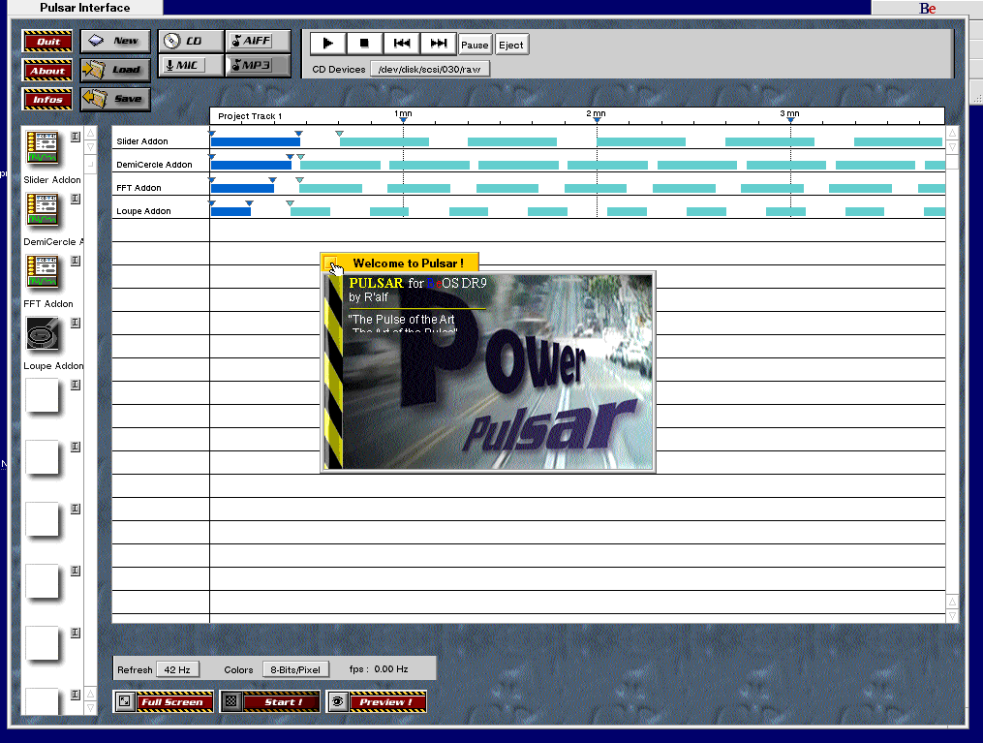
Task: Switch to Full Screen mode
Action: coord(173,701)
